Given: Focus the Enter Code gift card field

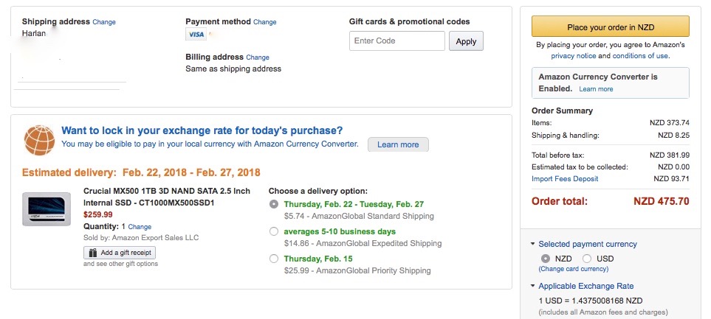Looking at the screenshot, I should (x=397, y=41).
